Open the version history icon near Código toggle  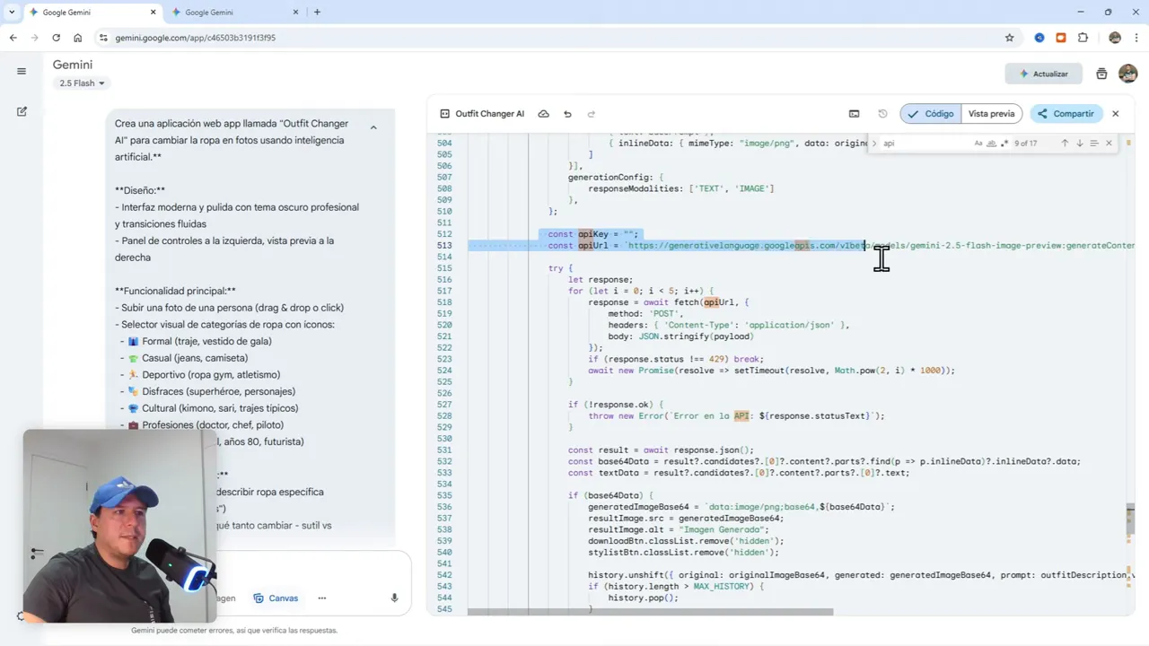(x=882, y=113)
